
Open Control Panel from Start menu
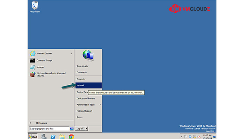click(x=82, y=92)
